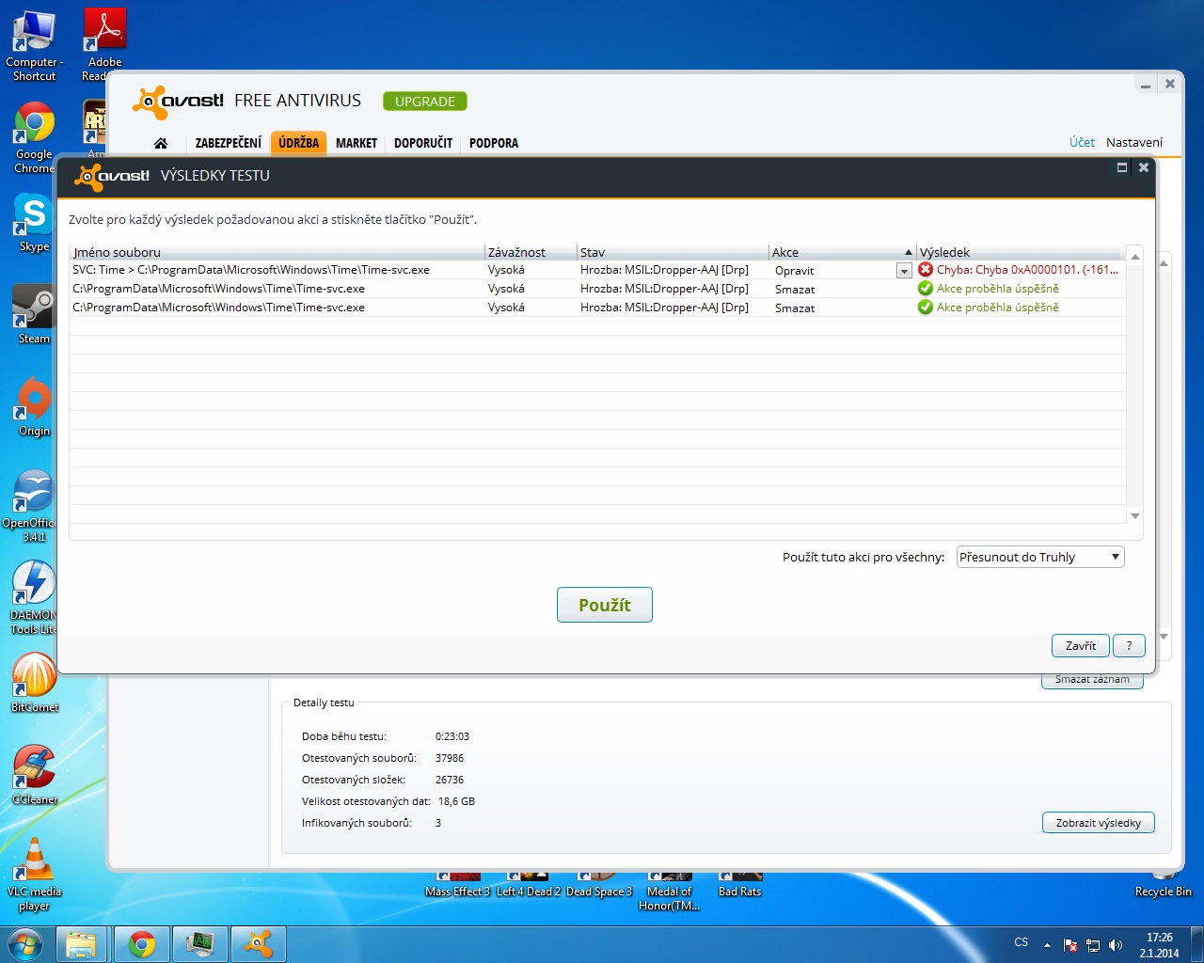Open DAEMON Tools Lite desktop icon
Viewport: 1204px width, 963px height.
(x=34, y=598)
